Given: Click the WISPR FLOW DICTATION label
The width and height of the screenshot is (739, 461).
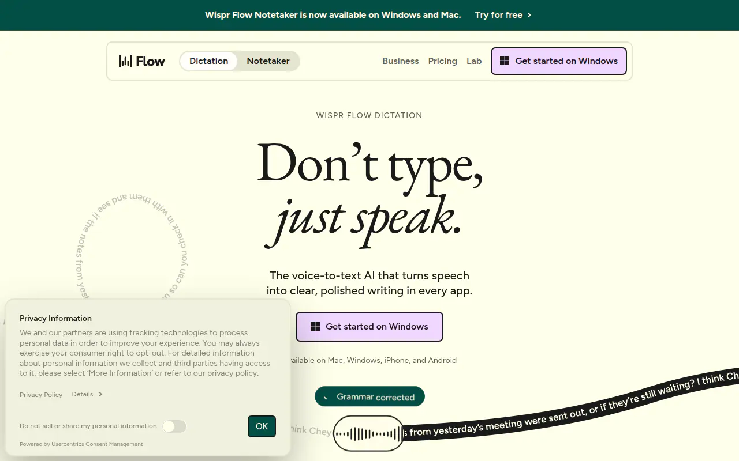Looking at the screenshot, I should coord(369,115).
